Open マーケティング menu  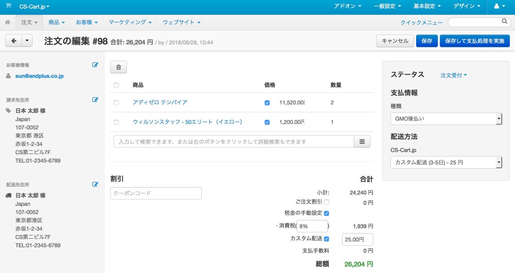click(130, 22)
